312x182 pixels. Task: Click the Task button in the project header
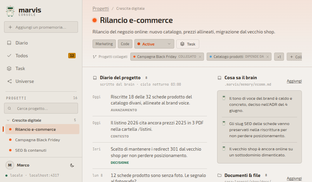[188, 44]
